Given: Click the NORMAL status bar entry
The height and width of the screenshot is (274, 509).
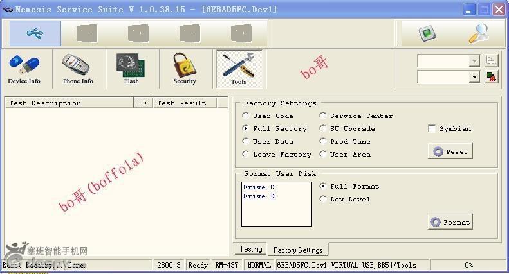Looking at the screenshot, I should point(259,265).
